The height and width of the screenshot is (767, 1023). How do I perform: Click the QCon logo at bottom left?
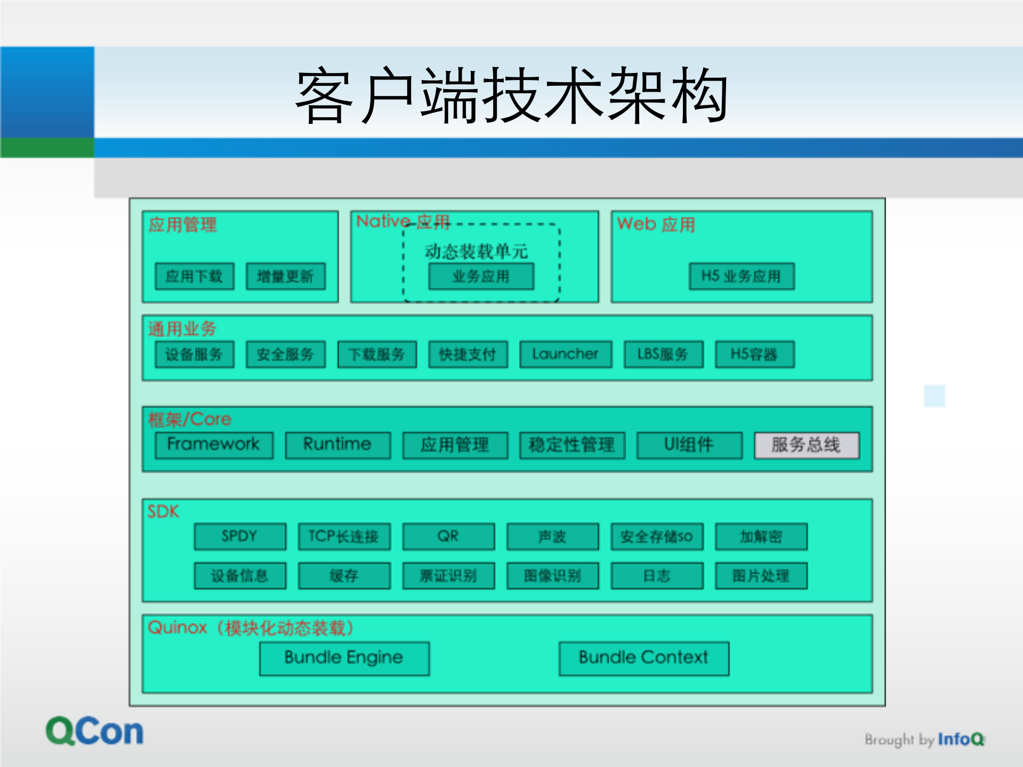[94, 730]
